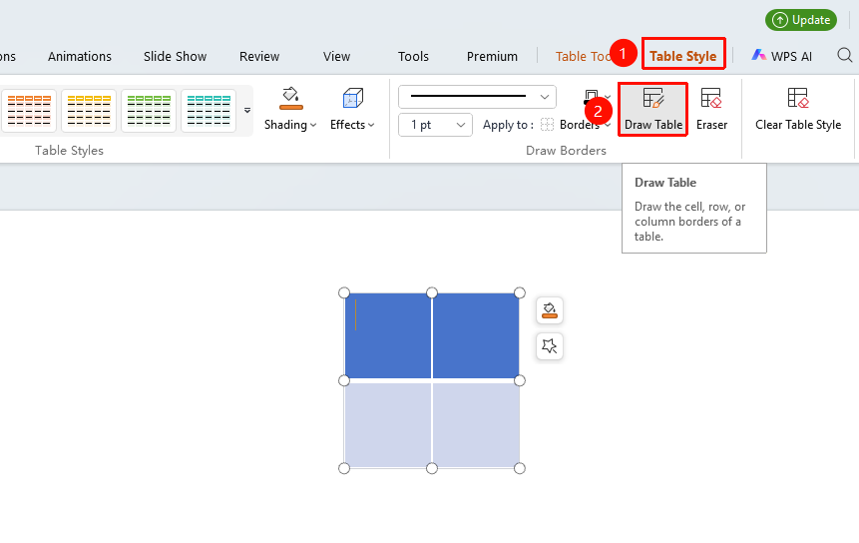
Task: Click the bottom-left light table cell
Action: pos(388,424)
